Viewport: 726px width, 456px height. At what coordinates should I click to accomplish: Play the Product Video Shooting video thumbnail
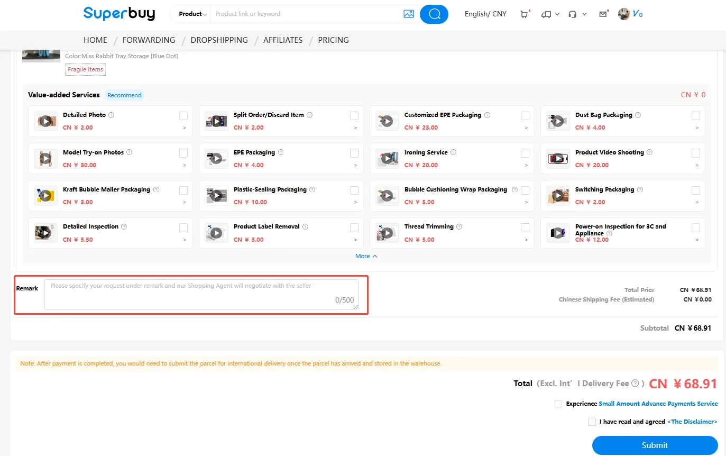click(558, 159)
